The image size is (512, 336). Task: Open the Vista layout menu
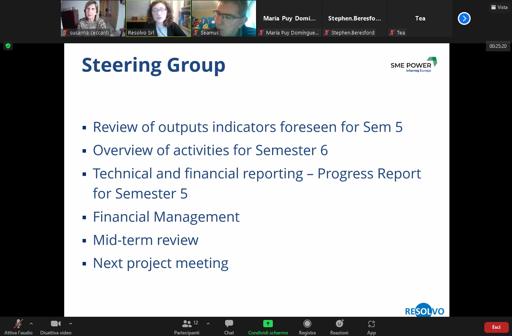click(x=499, y=7)
